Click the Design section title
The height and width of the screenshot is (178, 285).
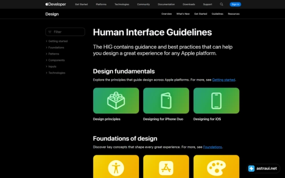pyautogui.click(x=52, y=14)
